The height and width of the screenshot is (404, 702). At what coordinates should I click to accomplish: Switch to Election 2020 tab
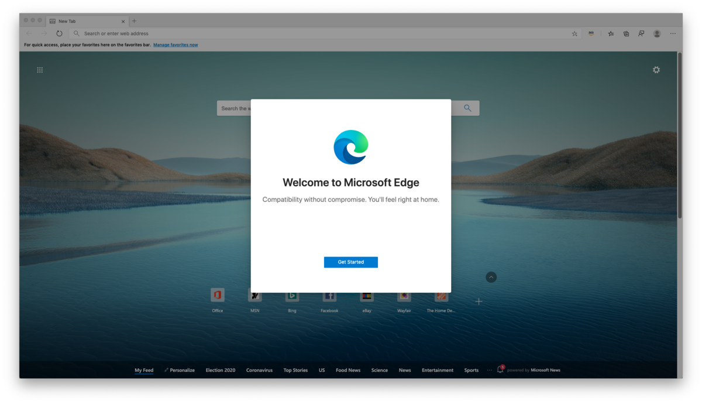(221, 370)
